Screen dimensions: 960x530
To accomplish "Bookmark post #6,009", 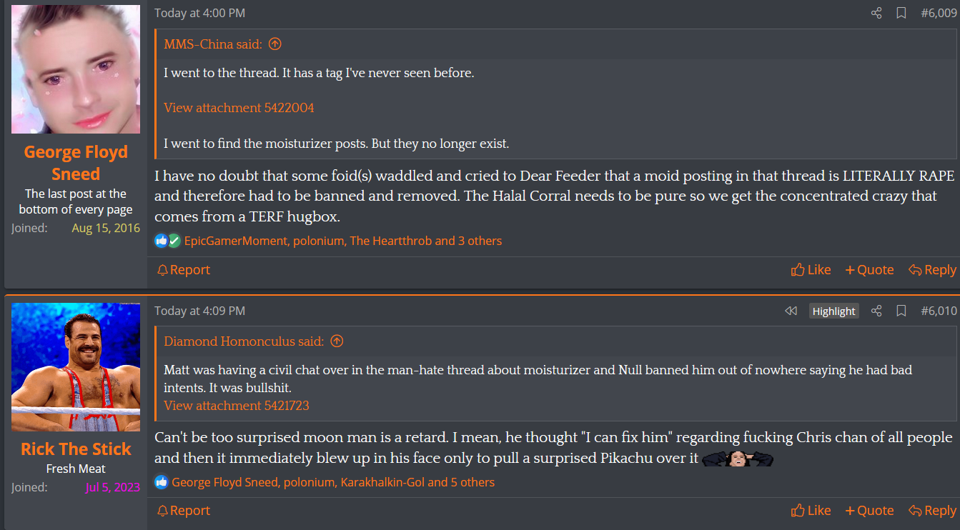I will pyautogui.click(x=901, y=13).
